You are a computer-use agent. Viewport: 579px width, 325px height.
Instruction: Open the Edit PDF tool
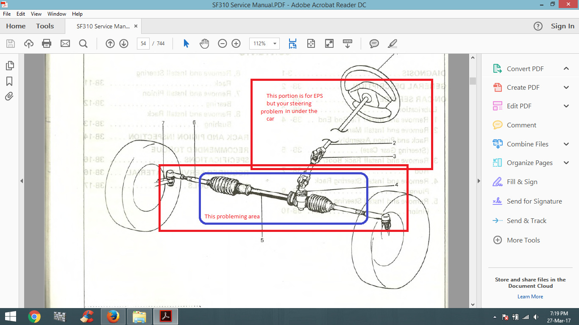coord(519,106)
